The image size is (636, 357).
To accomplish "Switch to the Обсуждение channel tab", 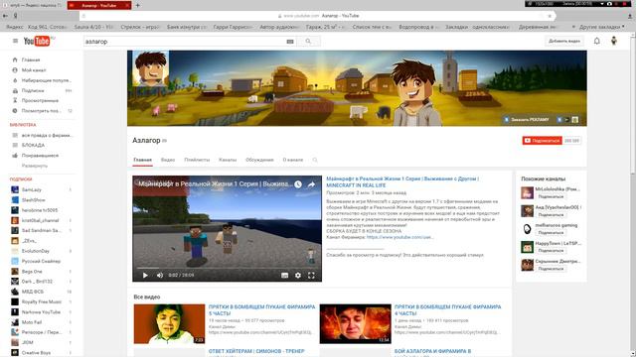I will click(259, 160).
